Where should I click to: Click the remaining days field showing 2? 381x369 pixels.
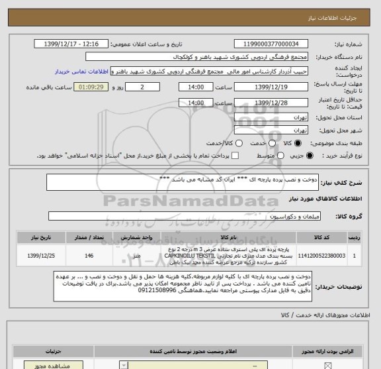142,87
